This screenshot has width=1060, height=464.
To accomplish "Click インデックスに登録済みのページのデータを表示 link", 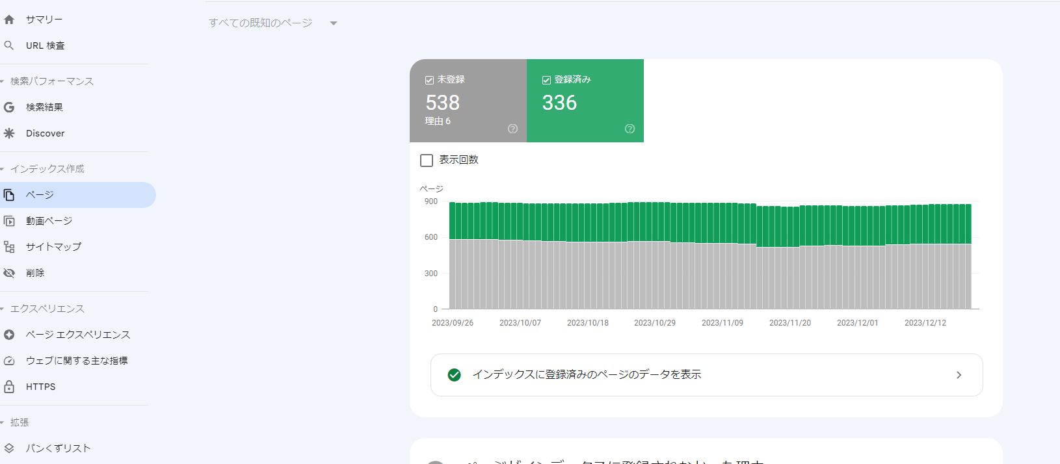I will 587,375.
